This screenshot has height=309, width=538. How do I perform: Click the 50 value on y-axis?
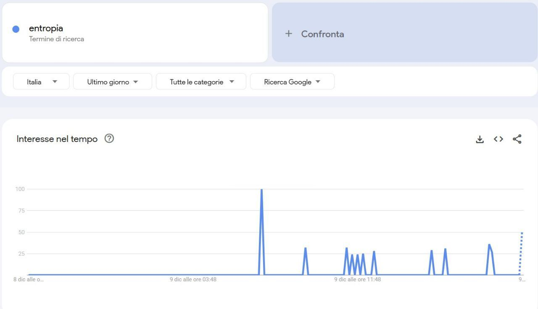21,232
